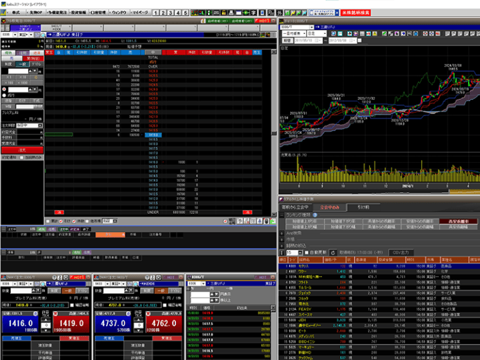This screenshot has height=360, width=480.
Task: Click the mail envelope icon in main toolbar
Action: pyautogui.click(x=217, y=13)
